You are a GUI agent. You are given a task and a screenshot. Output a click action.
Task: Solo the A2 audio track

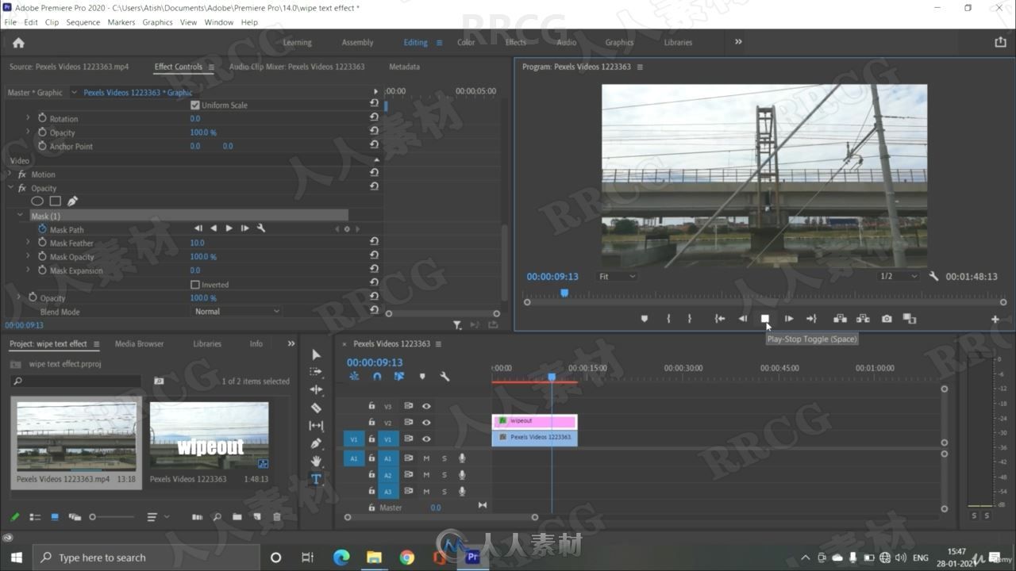[x=444, y=475]
